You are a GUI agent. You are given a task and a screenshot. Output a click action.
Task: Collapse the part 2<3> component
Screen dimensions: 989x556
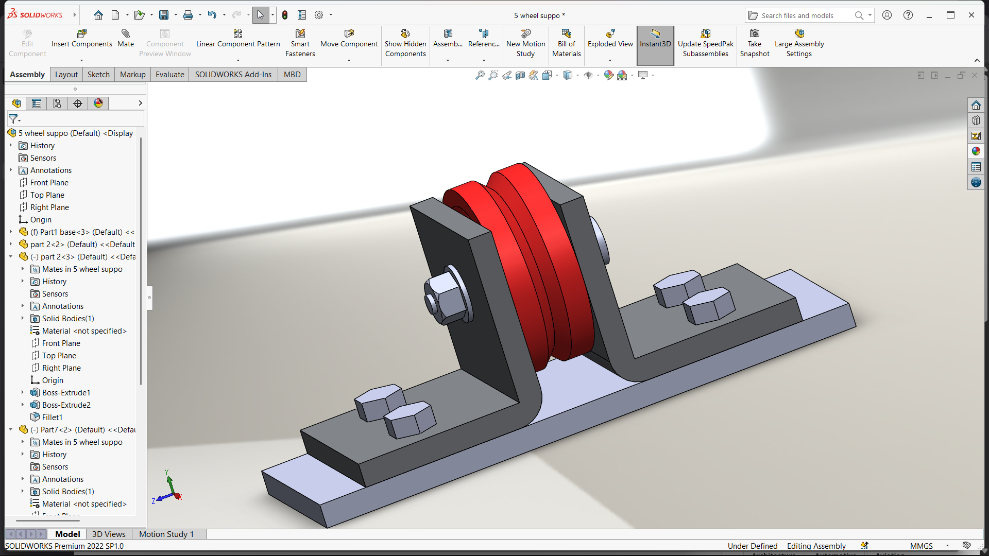pos(10,257)
